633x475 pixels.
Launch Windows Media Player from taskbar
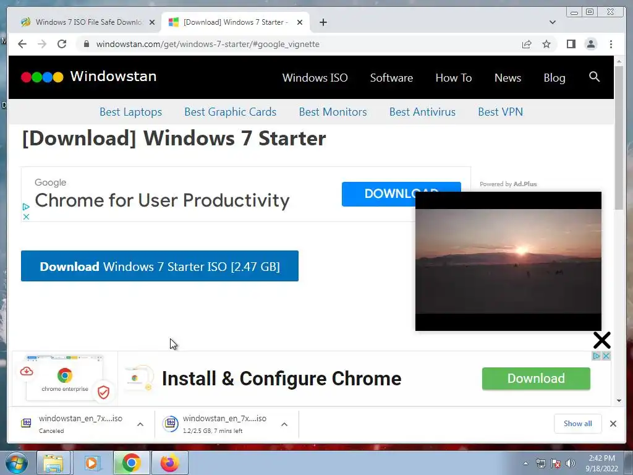coord(92,463)
